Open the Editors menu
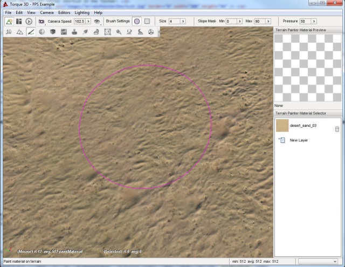Viewport: 345px width, 267px height. tap(64, 12)
